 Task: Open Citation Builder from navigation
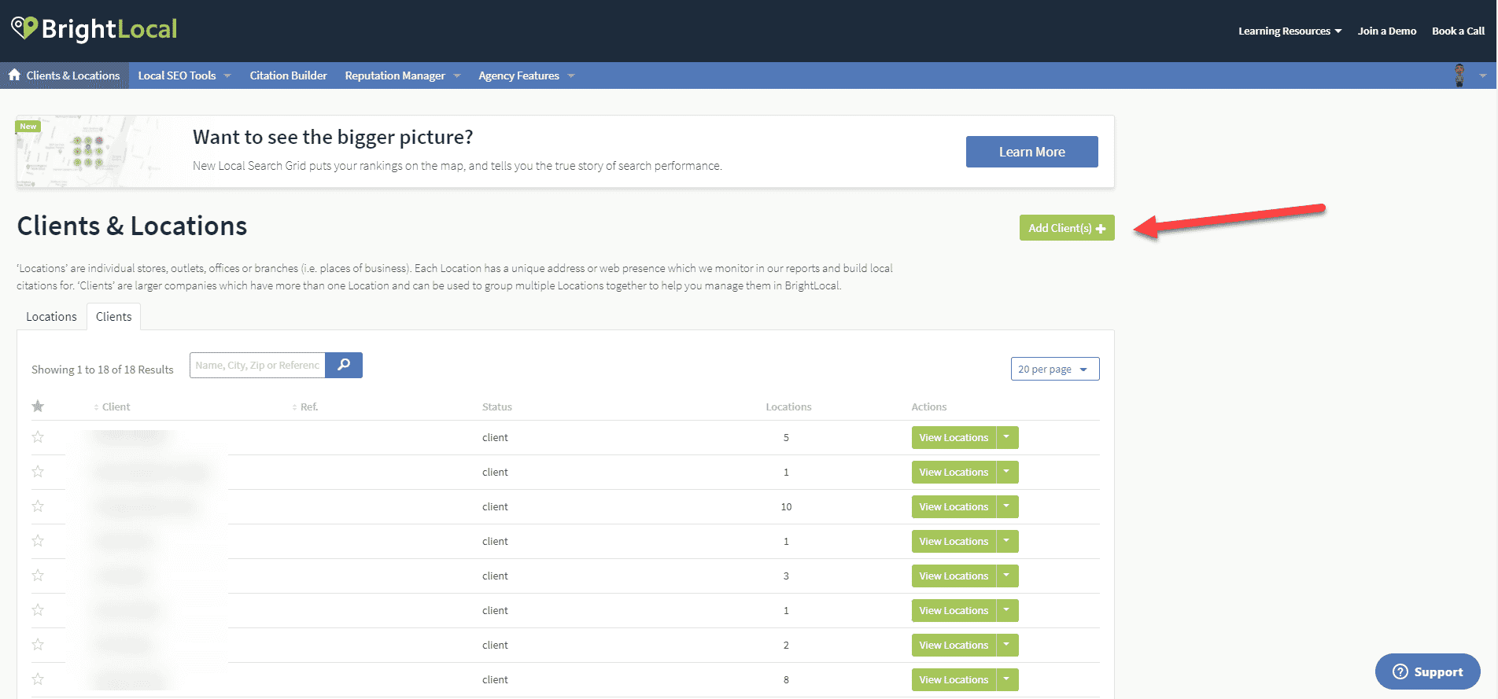(288, 75)
